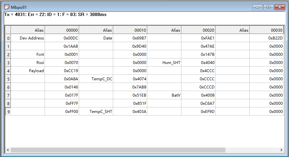Click the Payload alias cell

pos(28,71)
